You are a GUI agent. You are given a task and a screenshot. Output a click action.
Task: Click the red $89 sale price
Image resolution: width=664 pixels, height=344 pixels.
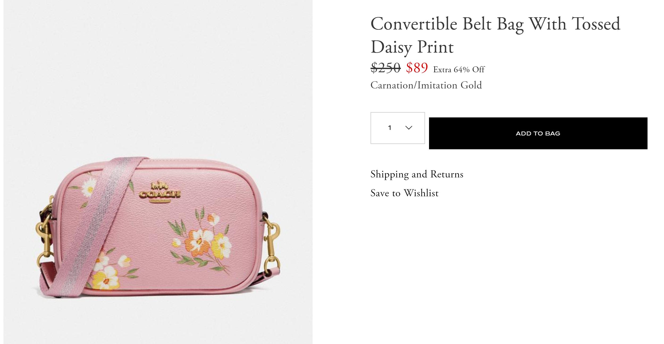[417, 68]
